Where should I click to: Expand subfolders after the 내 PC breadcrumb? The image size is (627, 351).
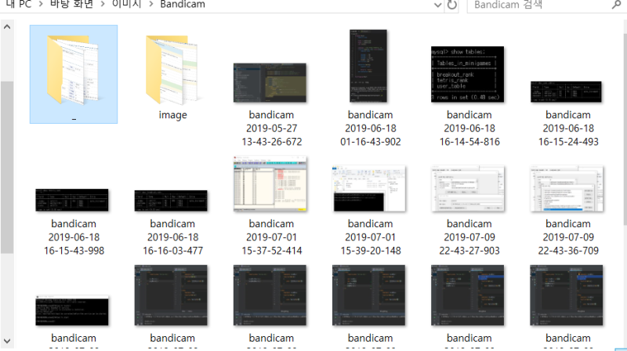click(x=41, y=5)
